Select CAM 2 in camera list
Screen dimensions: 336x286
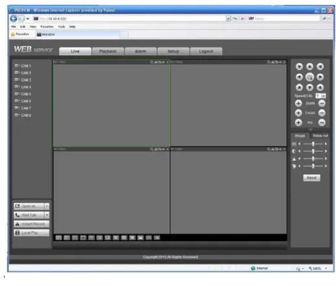point(23,73)
